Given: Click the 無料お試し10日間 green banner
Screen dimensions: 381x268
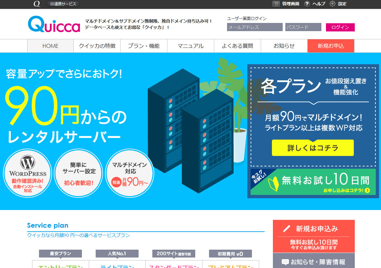Looking at the screenshot, I should (x=313, y=182).
